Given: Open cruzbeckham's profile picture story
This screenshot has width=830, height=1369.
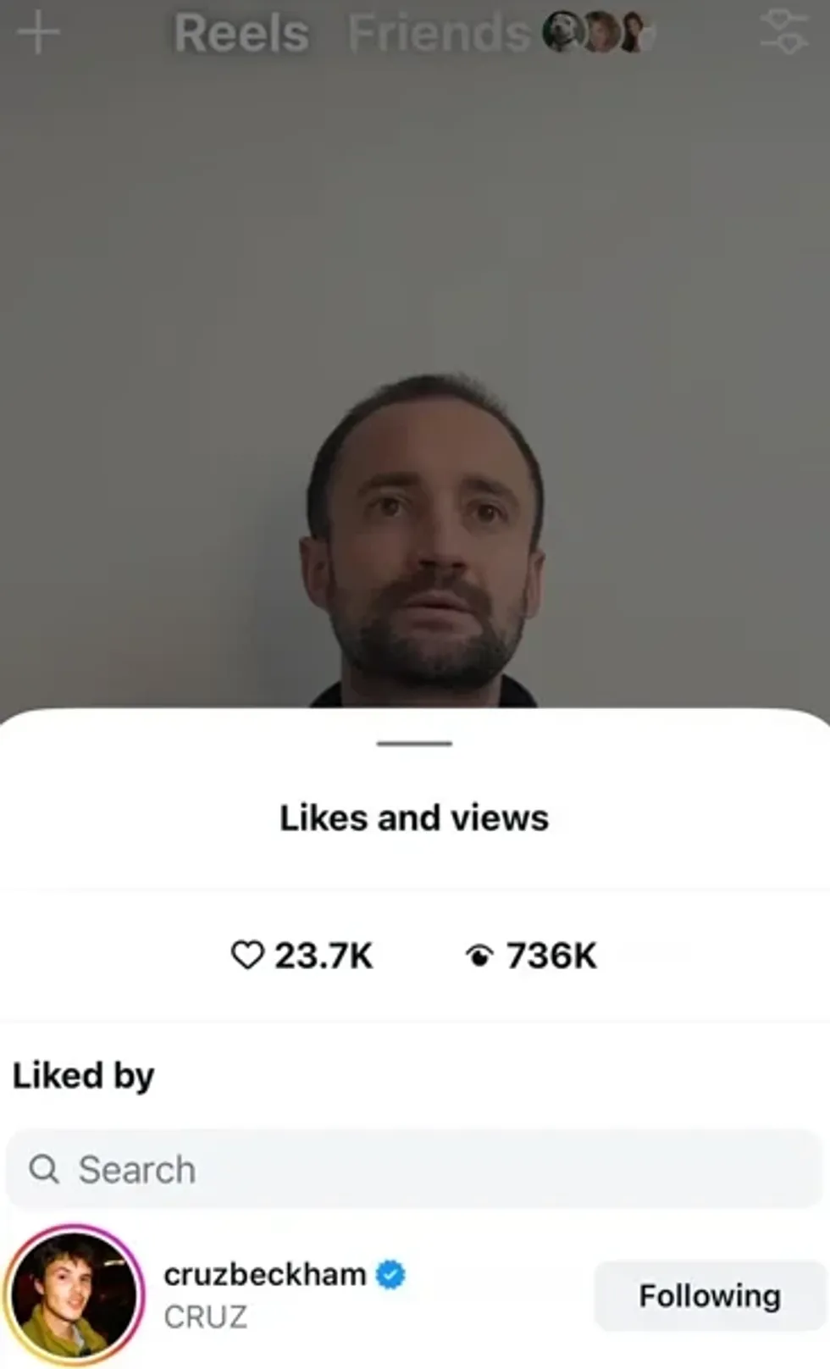Looking at the screenshot, I should pyautogui.click(x=75, y=1295).
